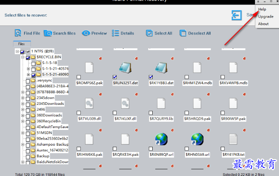Click the $R5HRQD9.pak file name
This screenshot has height=176, width=279.
click(x=197, y=119)
